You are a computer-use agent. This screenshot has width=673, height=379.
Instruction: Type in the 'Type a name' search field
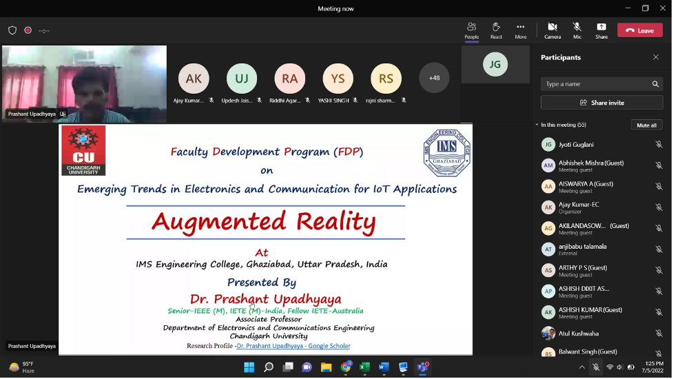[596, 84]
